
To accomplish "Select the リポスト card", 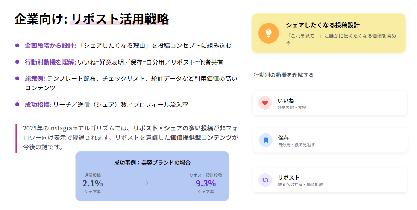I will click(330, 180).
